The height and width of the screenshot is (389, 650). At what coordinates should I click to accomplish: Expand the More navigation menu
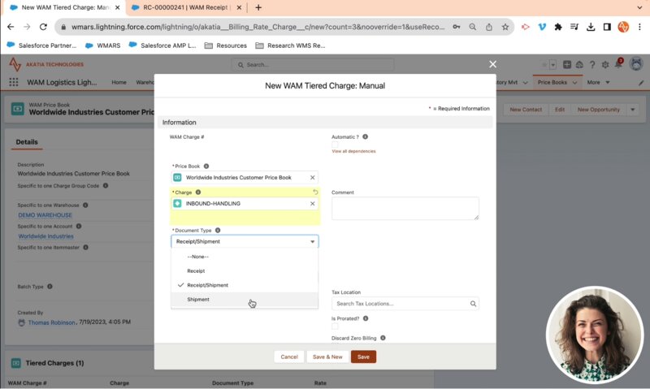click(x=598, y=82)
